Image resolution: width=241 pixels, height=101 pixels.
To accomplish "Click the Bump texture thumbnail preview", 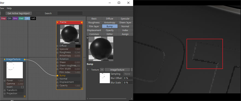I will (x=105, y=78).
